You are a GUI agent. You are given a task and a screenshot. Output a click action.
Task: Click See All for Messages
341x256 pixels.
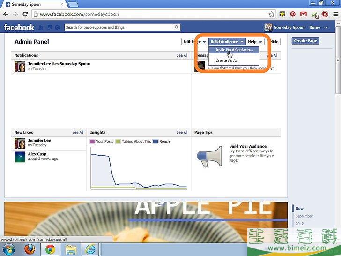(272, 55)
